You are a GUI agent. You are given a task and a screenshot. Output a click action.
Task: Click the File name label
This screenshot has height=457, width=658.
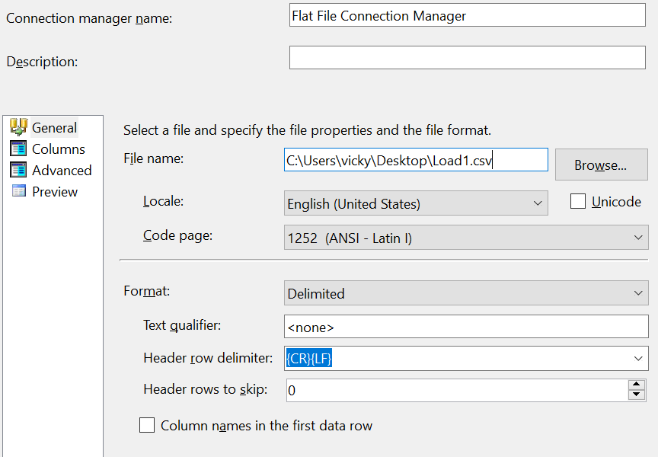click(153, 158)
